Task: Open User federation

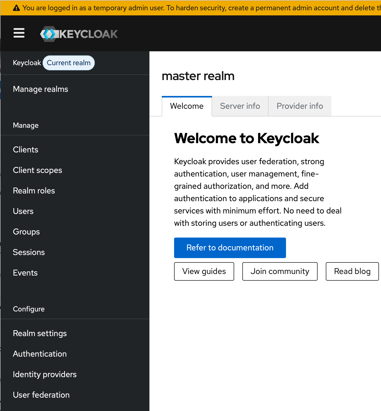Action: coord(41,395)
